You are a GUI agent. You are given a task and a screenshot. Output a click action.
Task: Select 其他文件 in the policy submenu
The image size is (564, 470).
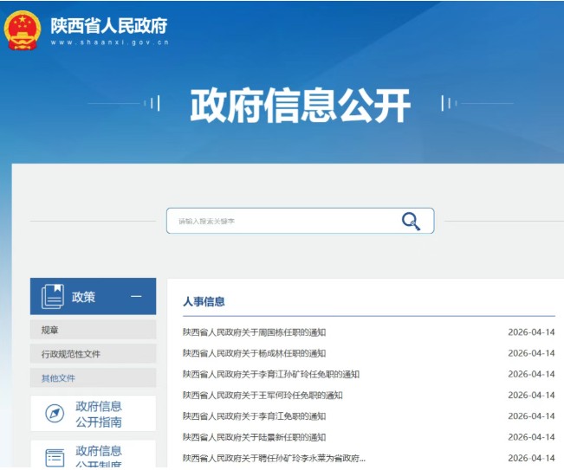(x=58, y=378)
